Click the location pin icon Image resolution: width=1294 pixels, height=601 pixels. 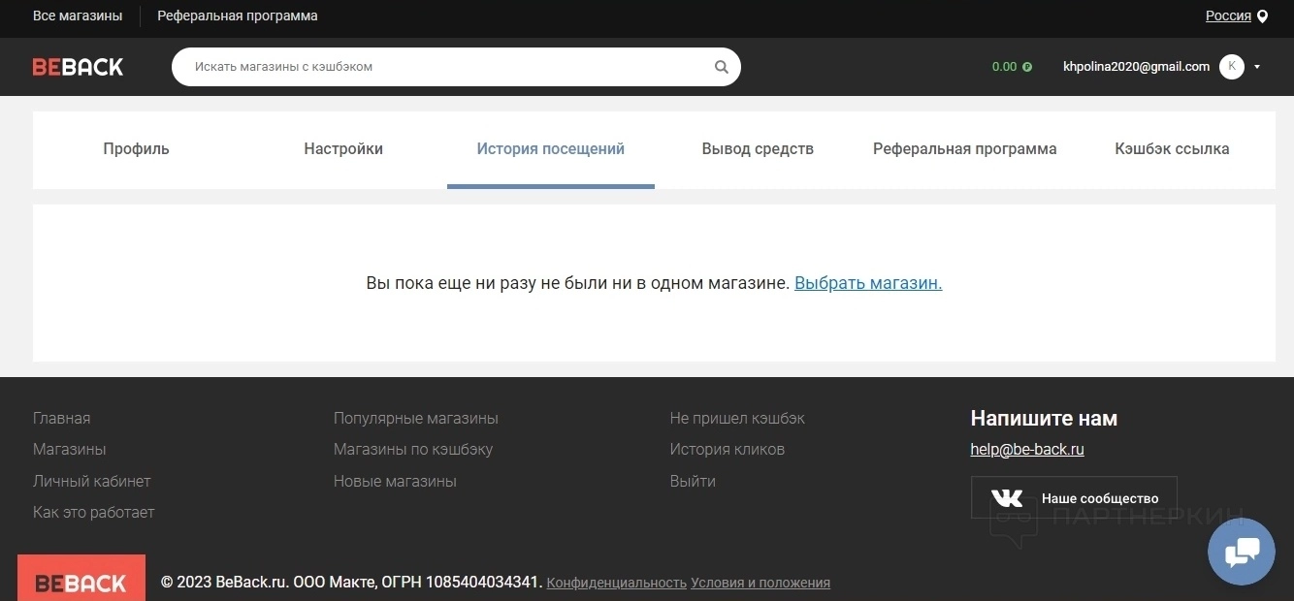(x=1262, y=16)
